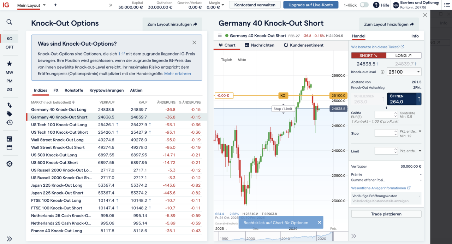Open the economic calendar icon
The height and width of the screenshot is (244, 452).
click(x=10, y=147)
